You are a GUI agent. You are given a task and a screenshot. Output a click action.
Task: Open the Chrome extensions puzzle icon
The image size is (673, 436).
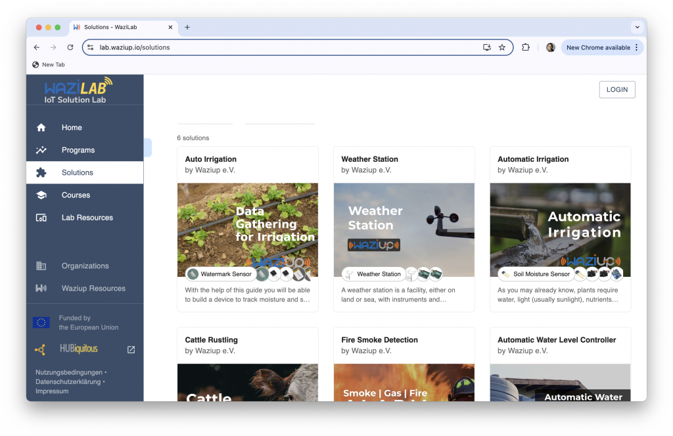526,47
